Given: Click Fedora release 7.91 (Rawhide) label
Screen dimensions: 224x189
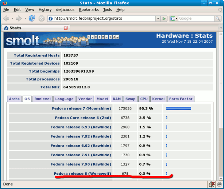Looking at the screenshot, I should [x=81, y=155].
